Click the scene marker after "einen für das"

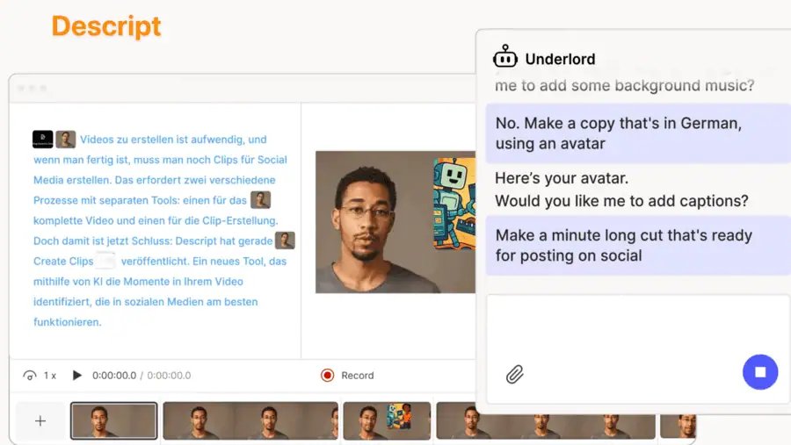pyautogui.click(x=260, y=200)
